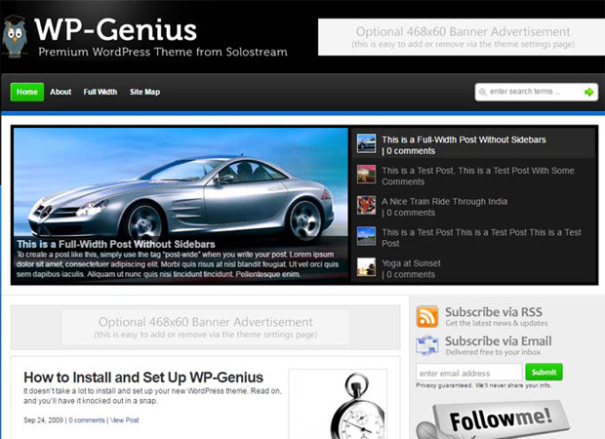Click road thumbnail beside repeated Test Post
Screen dimensions: 605x439
[366, 236]
